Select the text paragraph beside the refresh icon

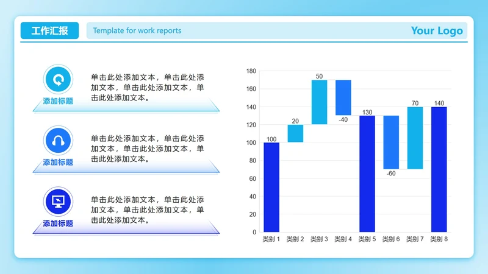[148, 88]
